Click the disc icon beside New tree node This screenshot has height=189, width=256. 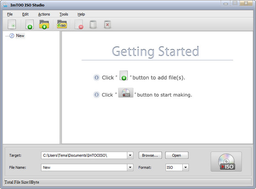(x=12, y=36)
